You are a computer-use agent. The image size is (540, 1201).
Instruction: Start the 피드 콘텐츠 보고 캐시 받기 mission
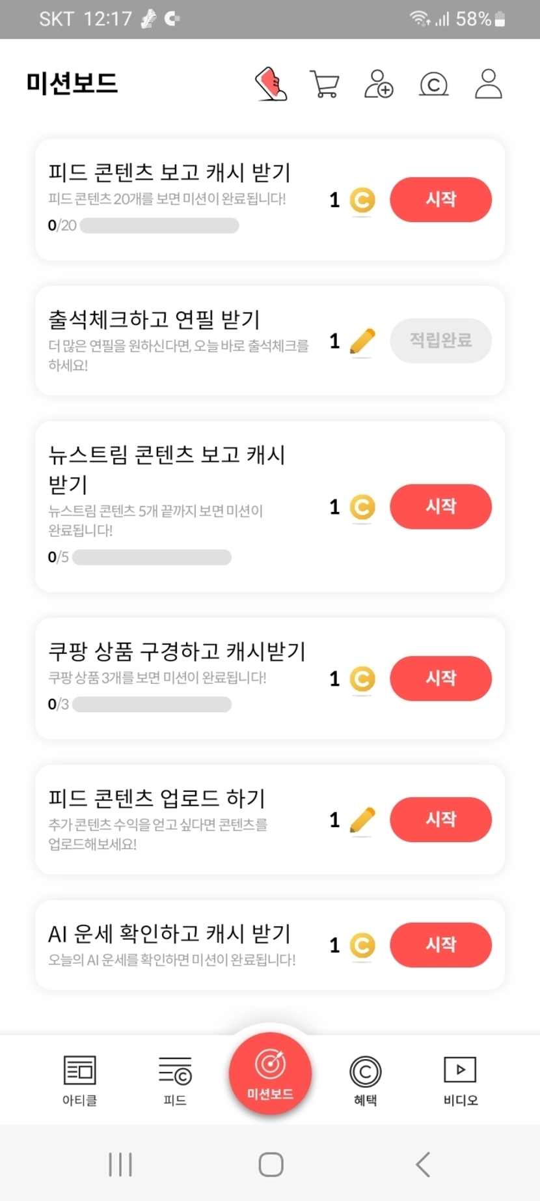(440, 199)
